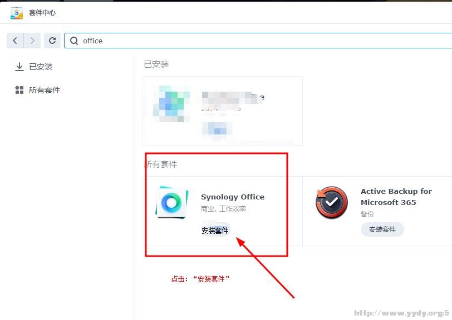452x320 pixels.
Task: Click the 商业, 工作效率 category text
Action: [x=223, y=209]
